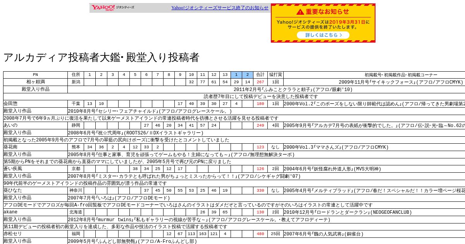
Task: Click the red total 480
Action: 260,234
